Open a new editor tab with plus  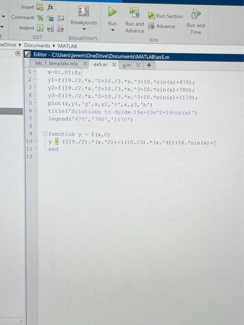pos(149,65)
